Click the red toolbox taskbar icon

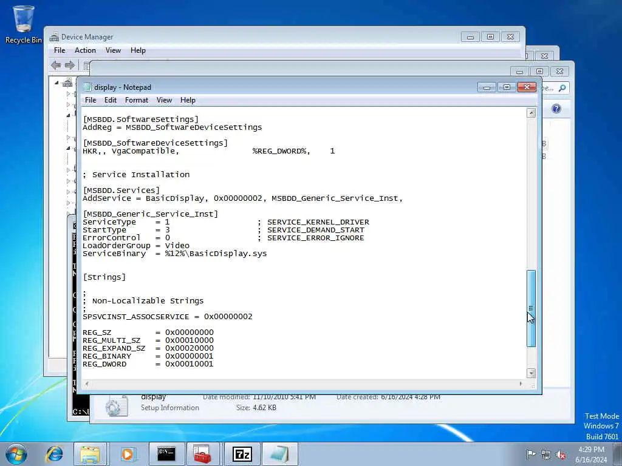pos(203,454)
